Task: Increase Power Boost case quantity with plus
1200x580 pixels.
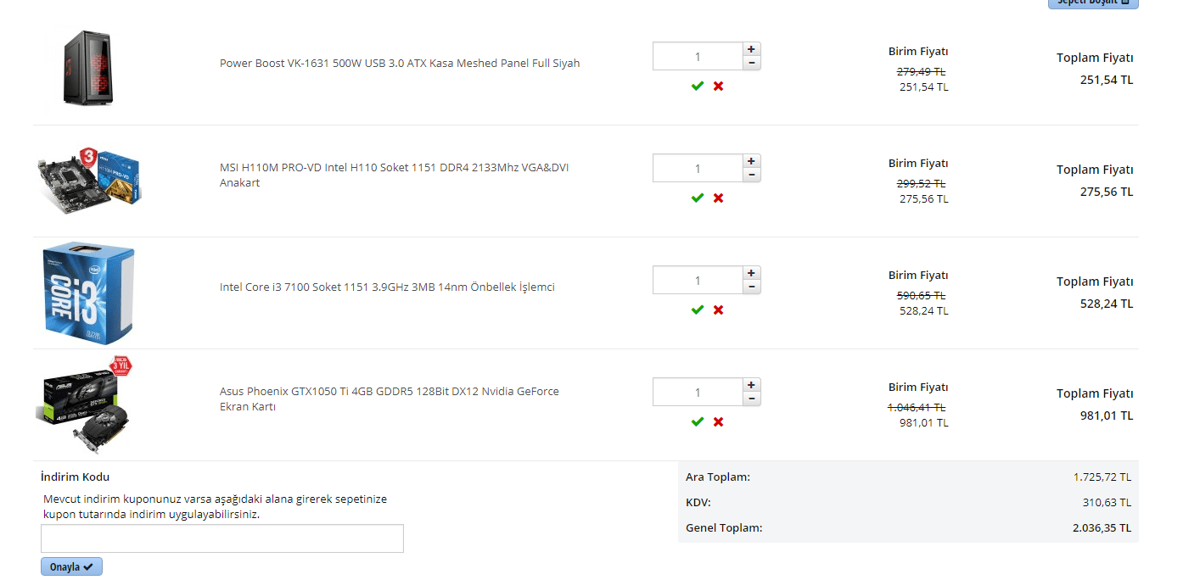Action: coord(751,49)
